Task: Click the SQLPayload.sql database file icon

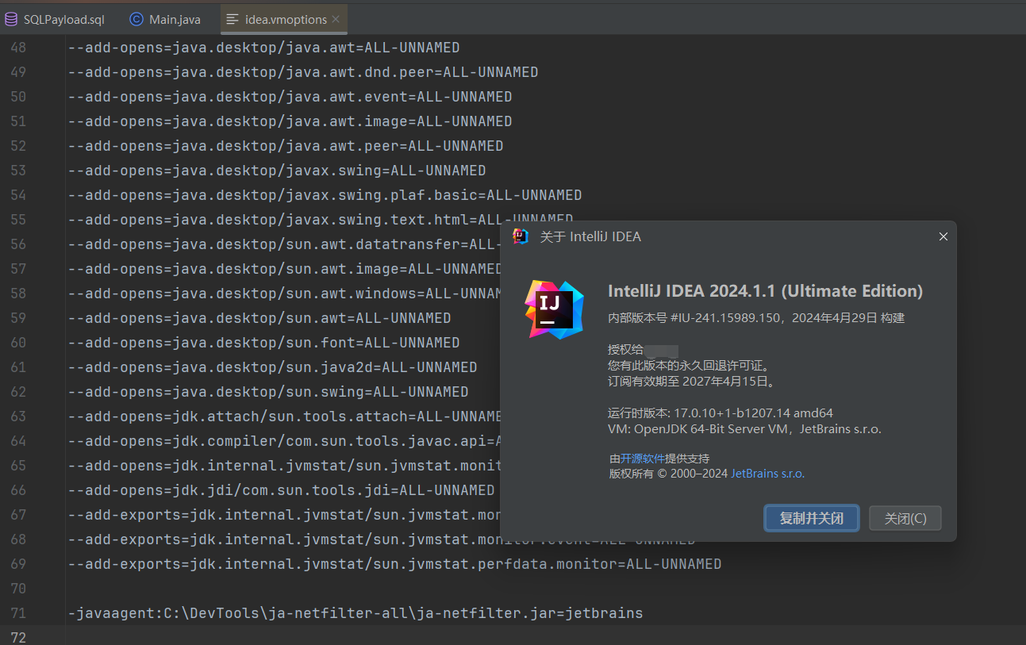Action: tap(12, 19)
